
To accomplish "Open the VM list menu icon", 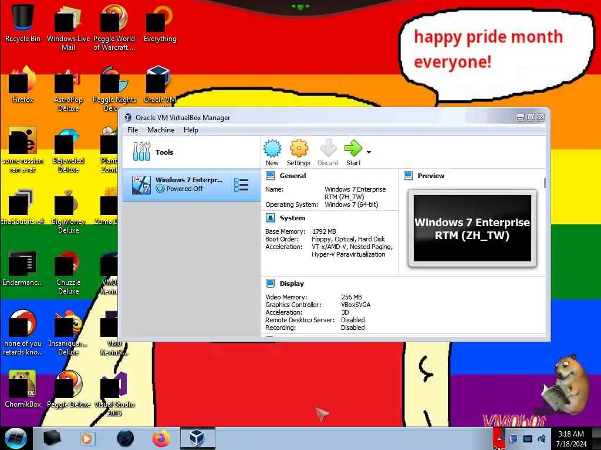I will [241, 185].
